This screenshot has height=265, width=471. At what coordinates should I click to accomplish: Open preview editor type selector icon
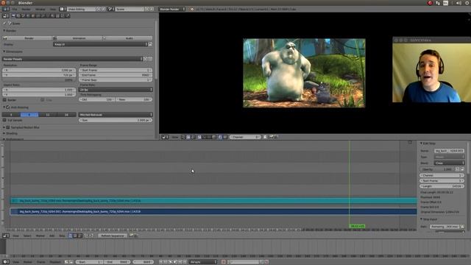(165, 137)
